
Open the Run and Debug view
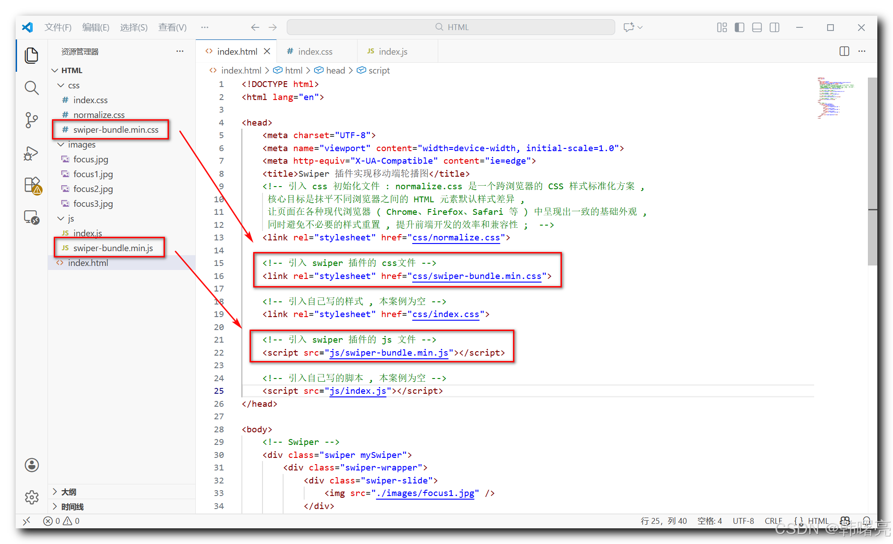pos(31,153)
